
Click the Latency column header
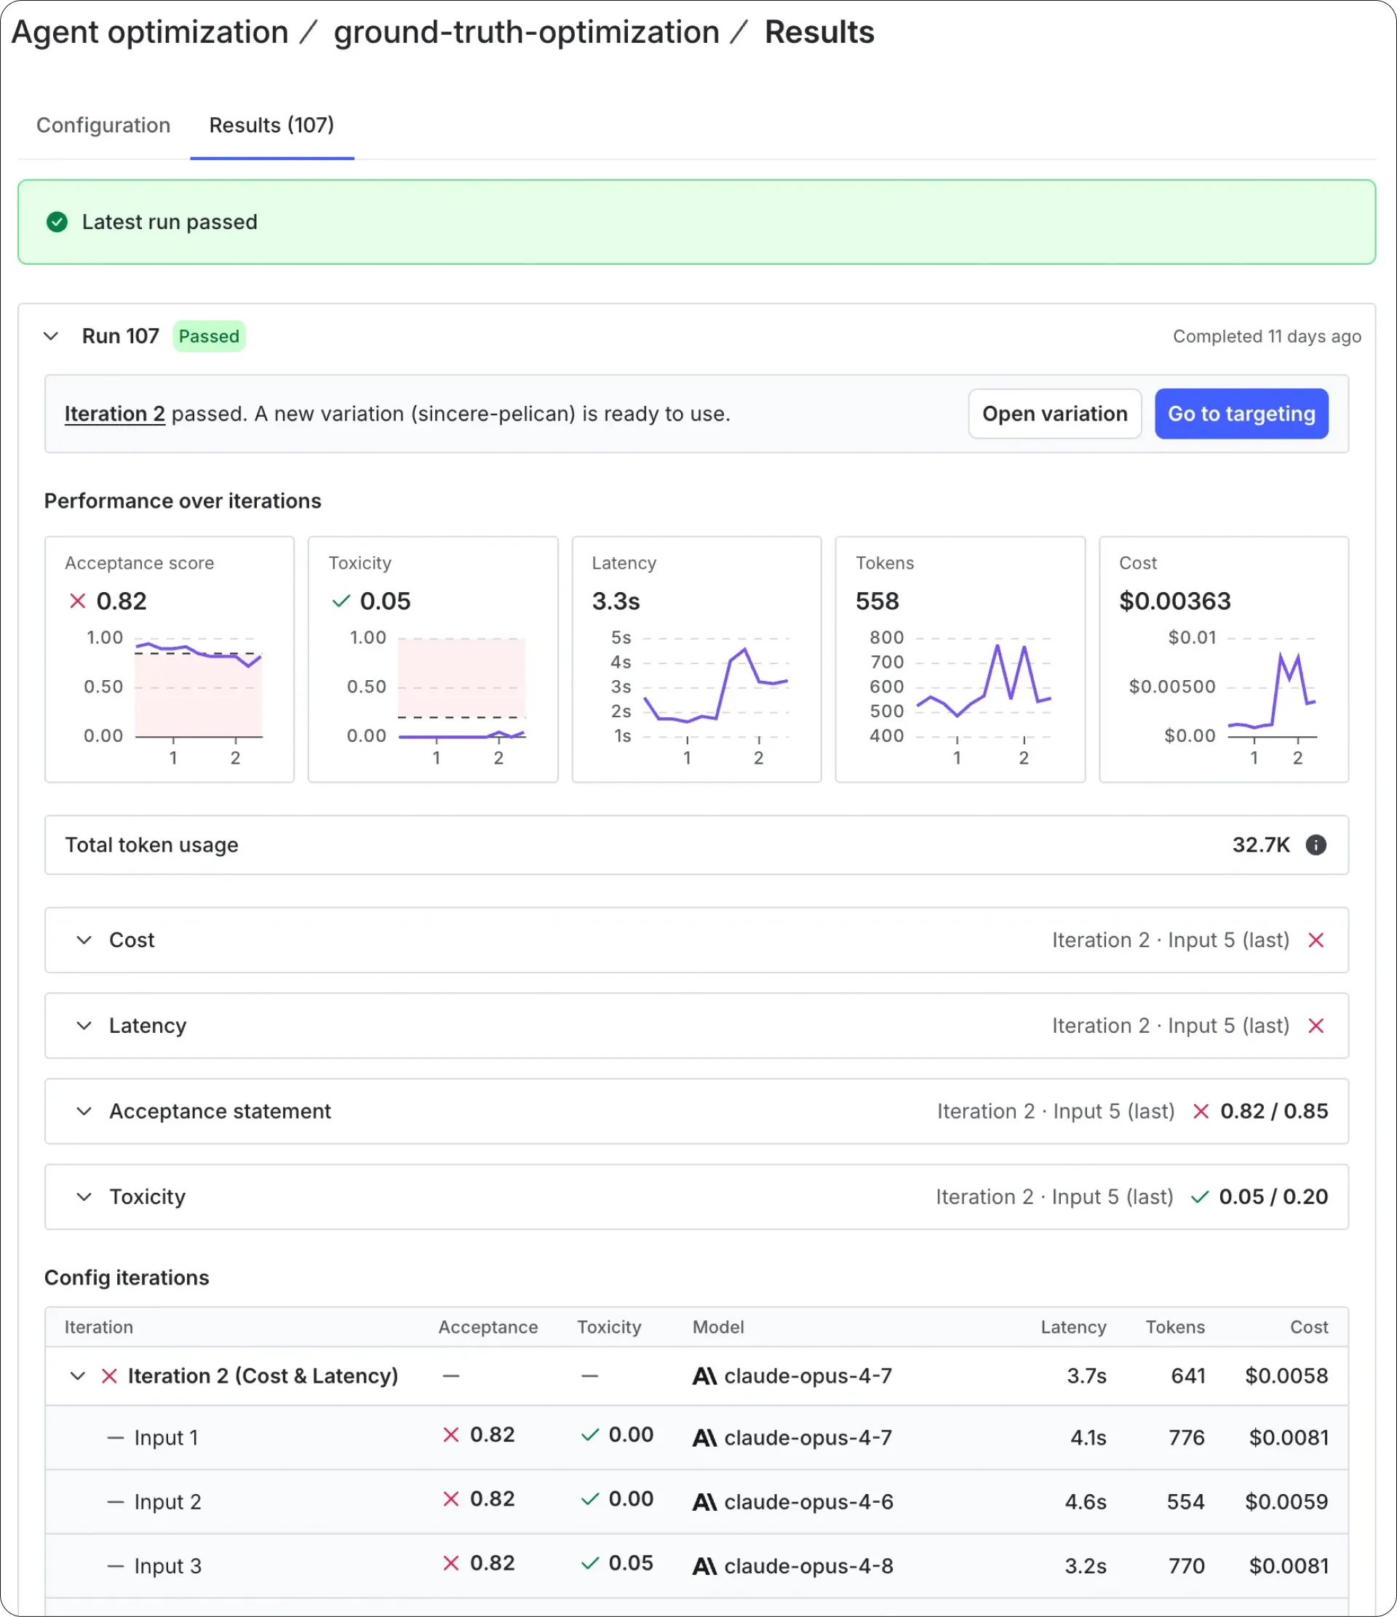pos(1073,1327)
